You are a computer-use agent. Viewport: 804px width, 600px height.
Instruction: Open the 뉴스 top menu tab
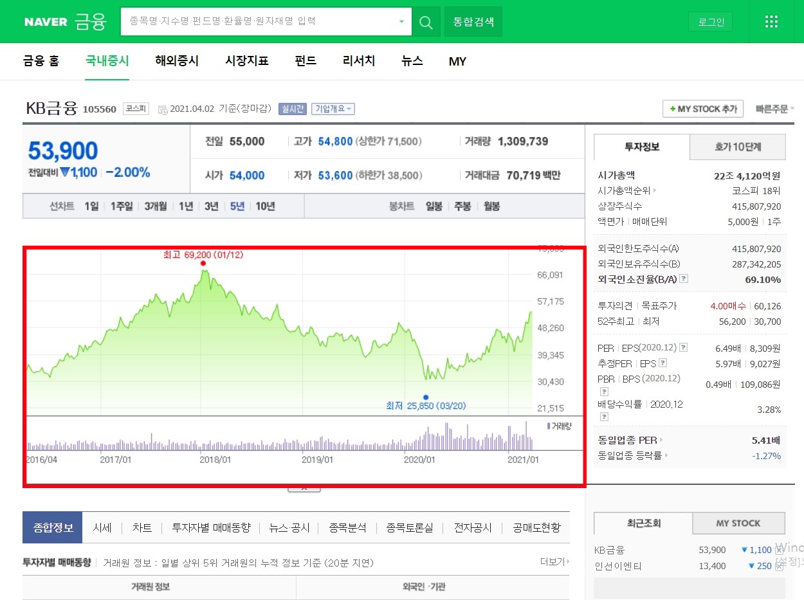tap(412, 62)
